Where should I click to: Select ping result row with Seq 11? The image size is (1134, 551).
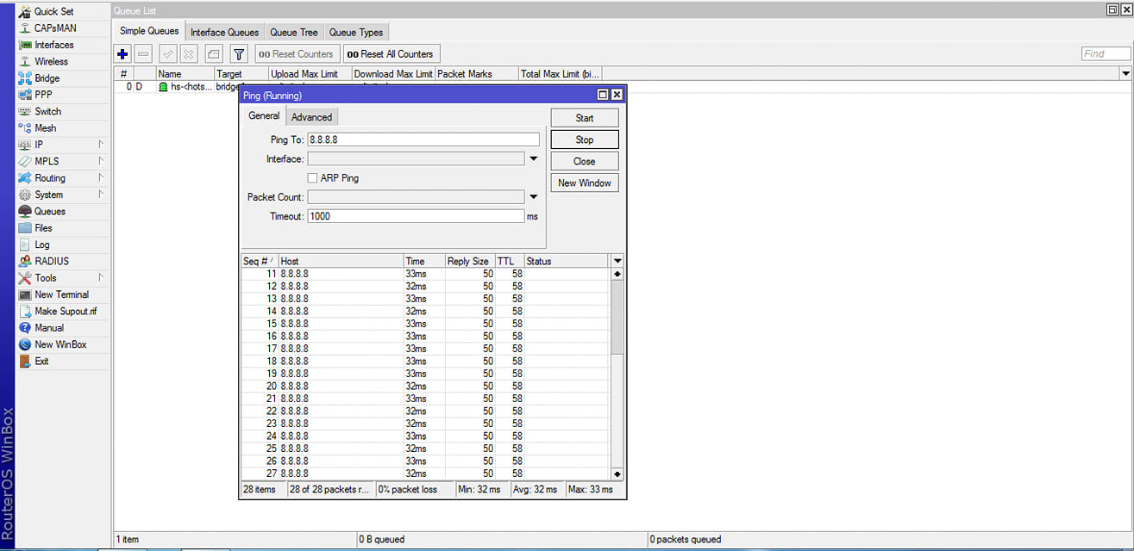[426, 273]
